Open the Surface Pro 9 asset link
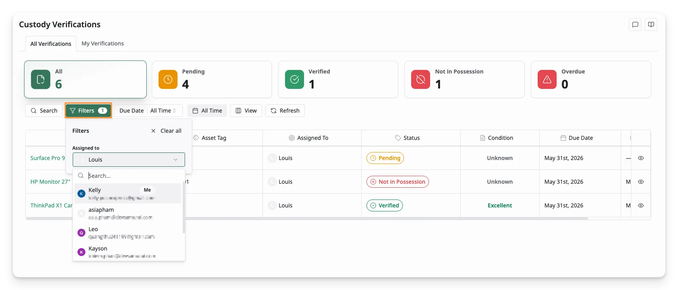 47,158
